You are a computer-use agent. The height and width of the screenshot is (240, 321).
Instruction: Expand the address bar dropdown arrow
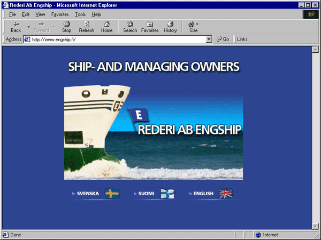tap(209, 39)
